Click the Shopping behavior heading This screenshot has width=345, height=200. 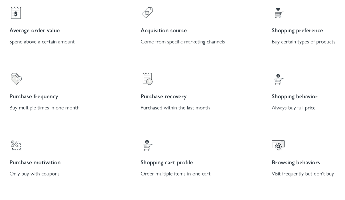pyautogui.click(x=295, y=97)
